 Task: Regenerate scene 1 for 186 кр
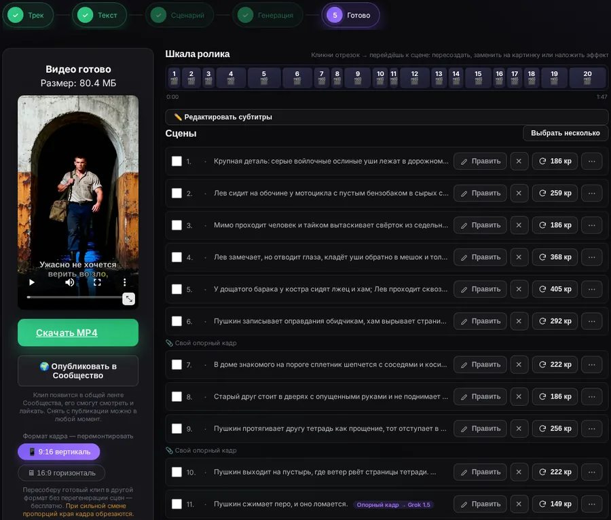click(x=555, y=162)
